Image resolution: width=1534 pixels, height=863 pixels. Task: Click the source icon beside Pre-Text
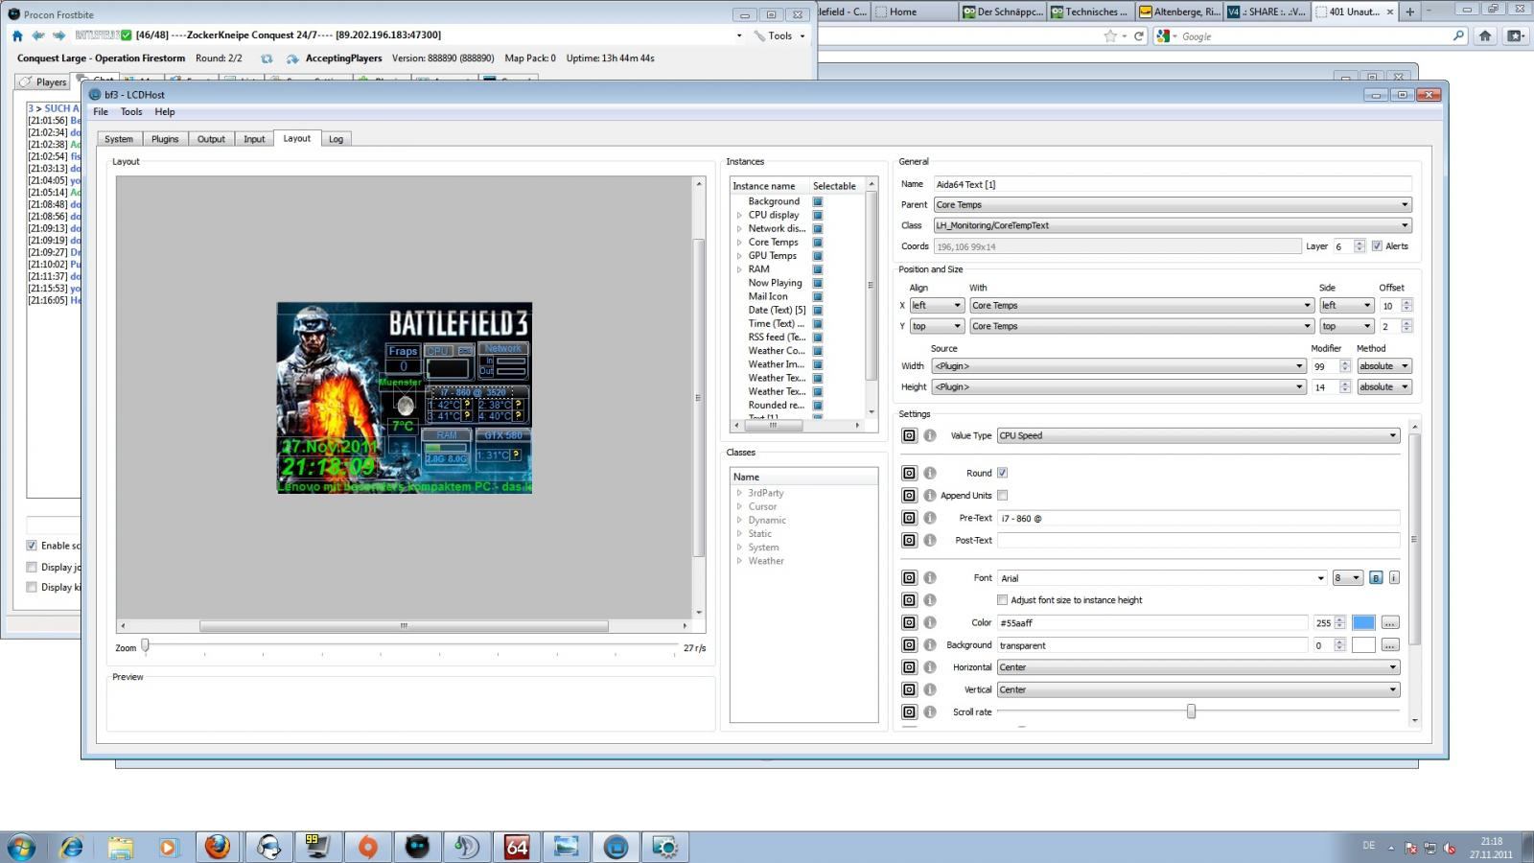pos(909,518)
